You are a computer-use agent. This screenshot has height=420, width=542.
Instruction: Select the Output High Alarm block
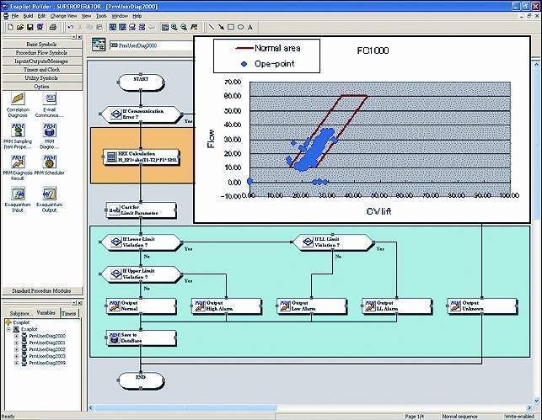[x=227, y=306]
